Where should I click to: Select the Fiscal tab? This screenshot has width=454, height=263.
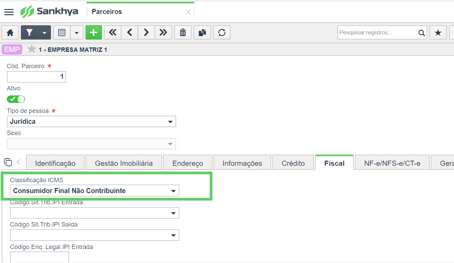pyautogui.click(x=334, y=163)
